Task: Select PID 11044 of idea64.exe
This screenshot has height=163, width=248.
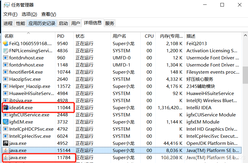Action: [x=64, y=107]
